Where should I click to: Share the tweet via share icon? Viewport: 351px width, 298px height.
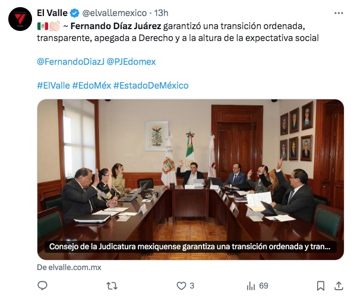(339, 286)
